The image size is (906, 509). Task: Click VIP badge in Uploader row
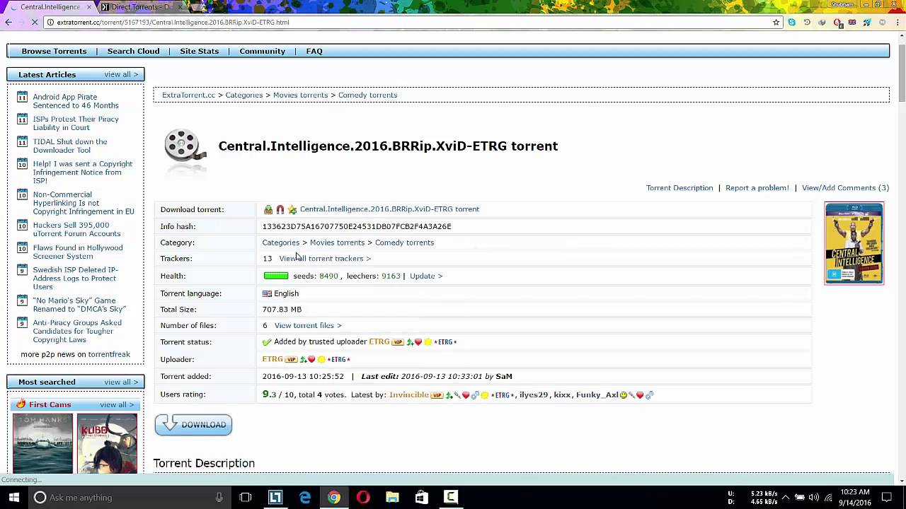pyautogui.click(x=291, y=359)
